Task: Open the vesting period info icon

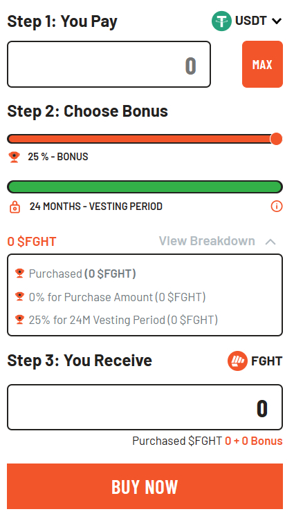Action: tap(277, 207)
